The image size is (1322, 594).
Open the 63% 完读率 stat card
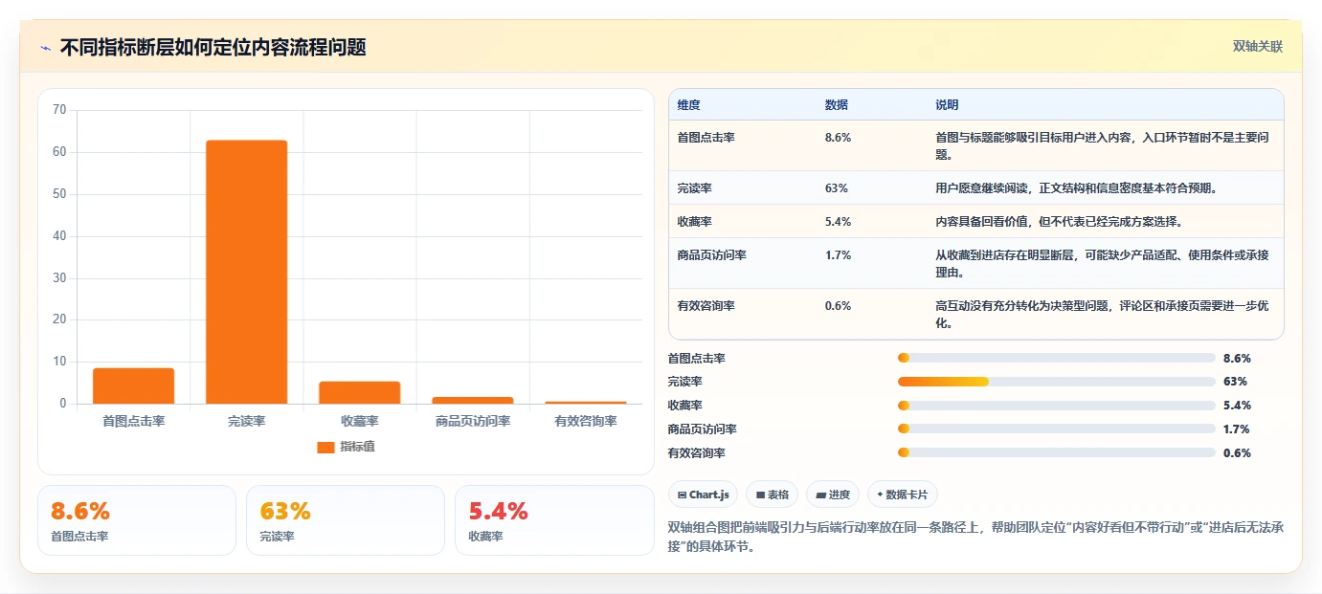tap(346, 520)
